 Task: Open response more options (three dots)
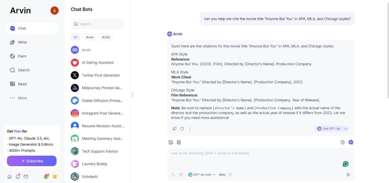190,128
